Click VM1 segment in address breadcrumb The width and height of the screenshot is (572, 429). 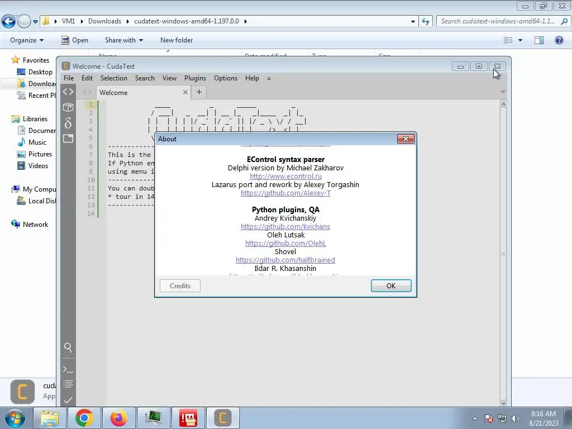click(x=68, y=21)
